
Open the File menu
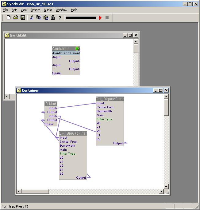coord(5,10)
